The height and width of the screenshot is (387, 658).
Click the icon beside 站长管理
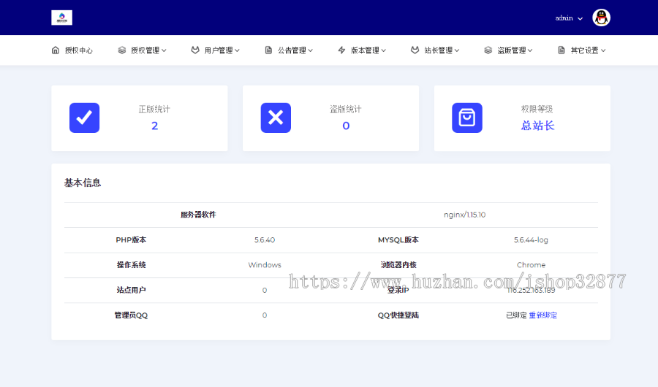[x=415, y=50]
